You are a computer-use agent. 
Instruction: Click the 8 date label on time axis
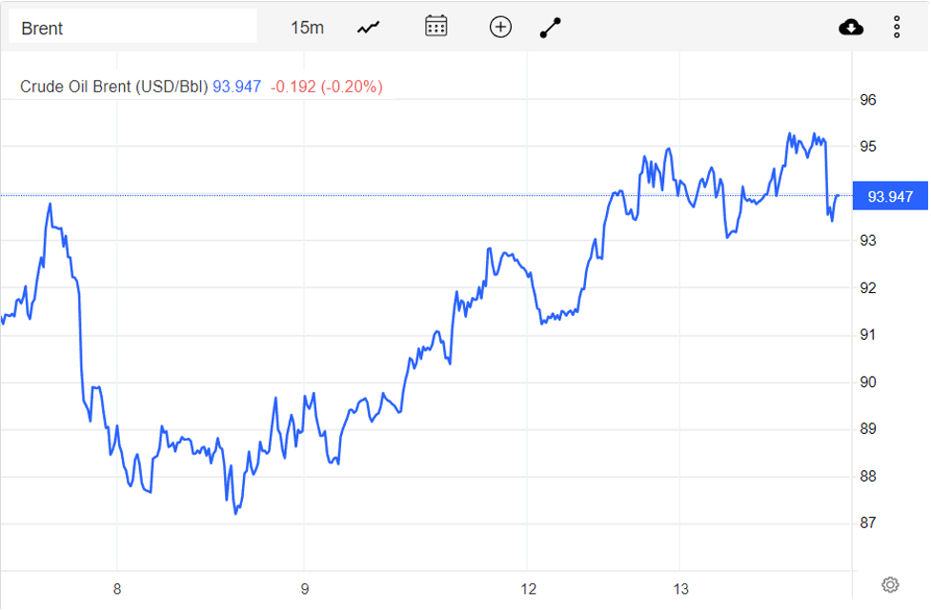[116, 588]
